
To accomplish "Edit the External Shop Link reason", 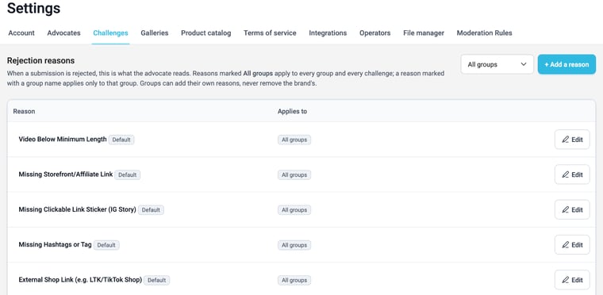I will (572, 280).
